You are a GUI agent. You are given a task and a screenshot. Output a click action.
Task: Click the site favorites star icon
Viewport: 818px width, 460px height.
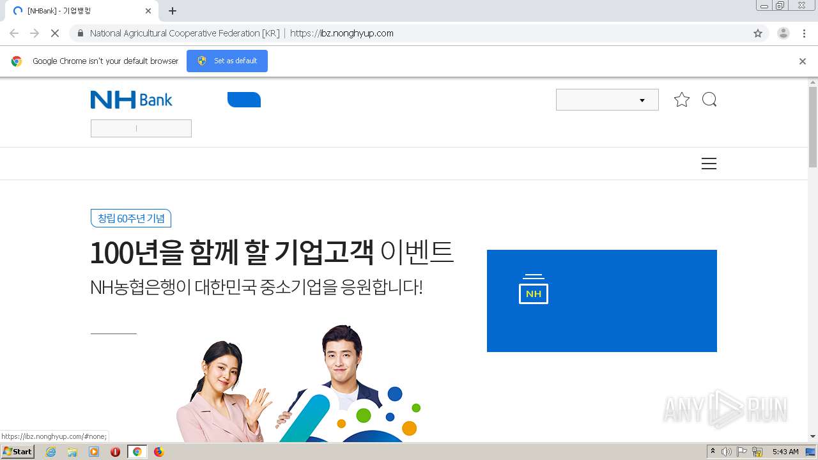pos(682,100)
